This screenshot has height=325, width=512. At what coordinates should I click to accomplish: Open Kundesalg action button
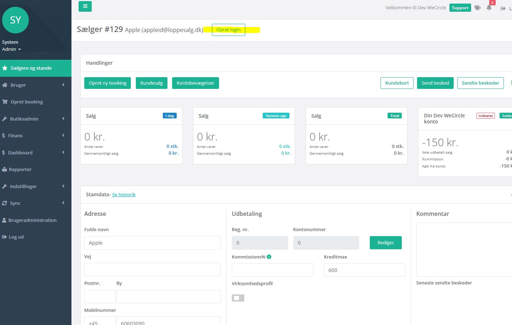point(151,83)
